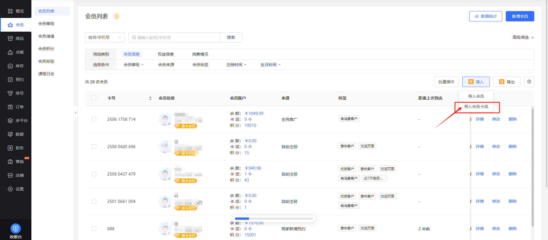548x240 pixels.
Task: Choose 导入会员卡项 from the import menu
Action: pos(476,107)
